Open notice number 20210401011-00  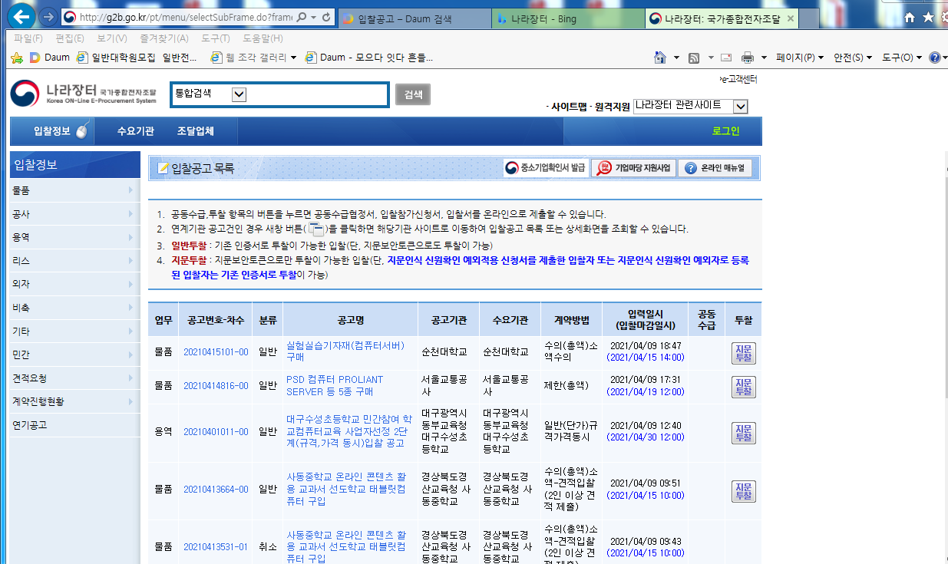pyautogui.click(x=216, y=432)
